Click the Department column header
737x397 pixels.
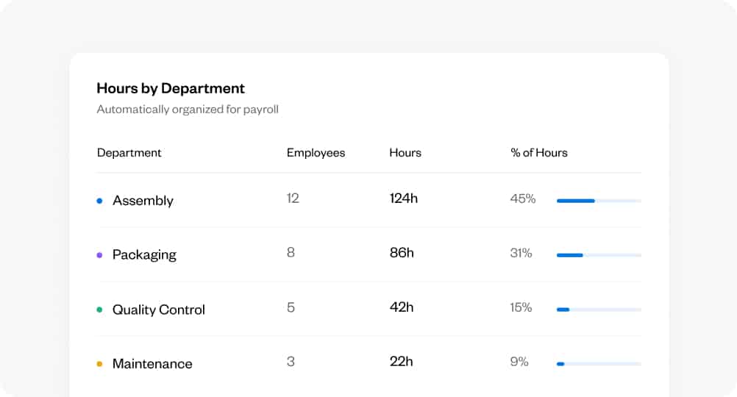pyautogui.click(x=129, y=153)
